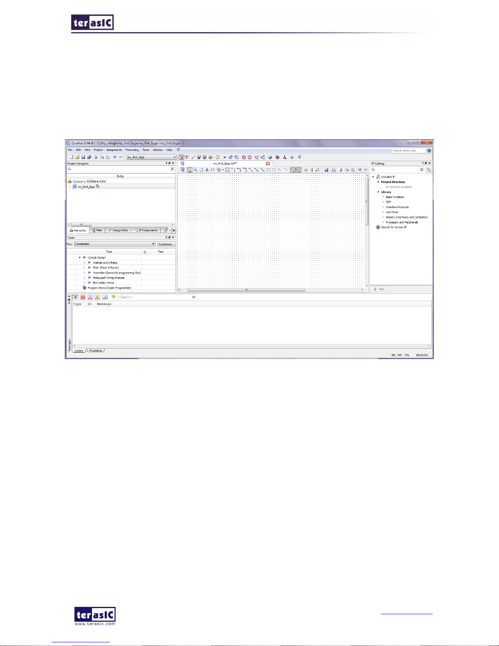
Task: Click the schematic editor horizontal scrollbar
Action: coord(246,290)
